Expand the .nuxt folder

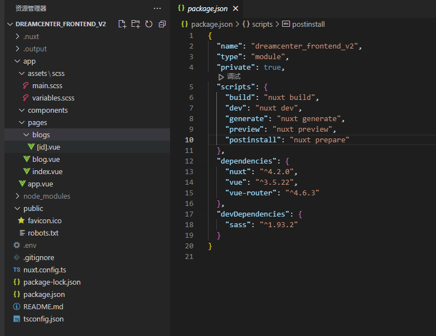tap(31, 36)
